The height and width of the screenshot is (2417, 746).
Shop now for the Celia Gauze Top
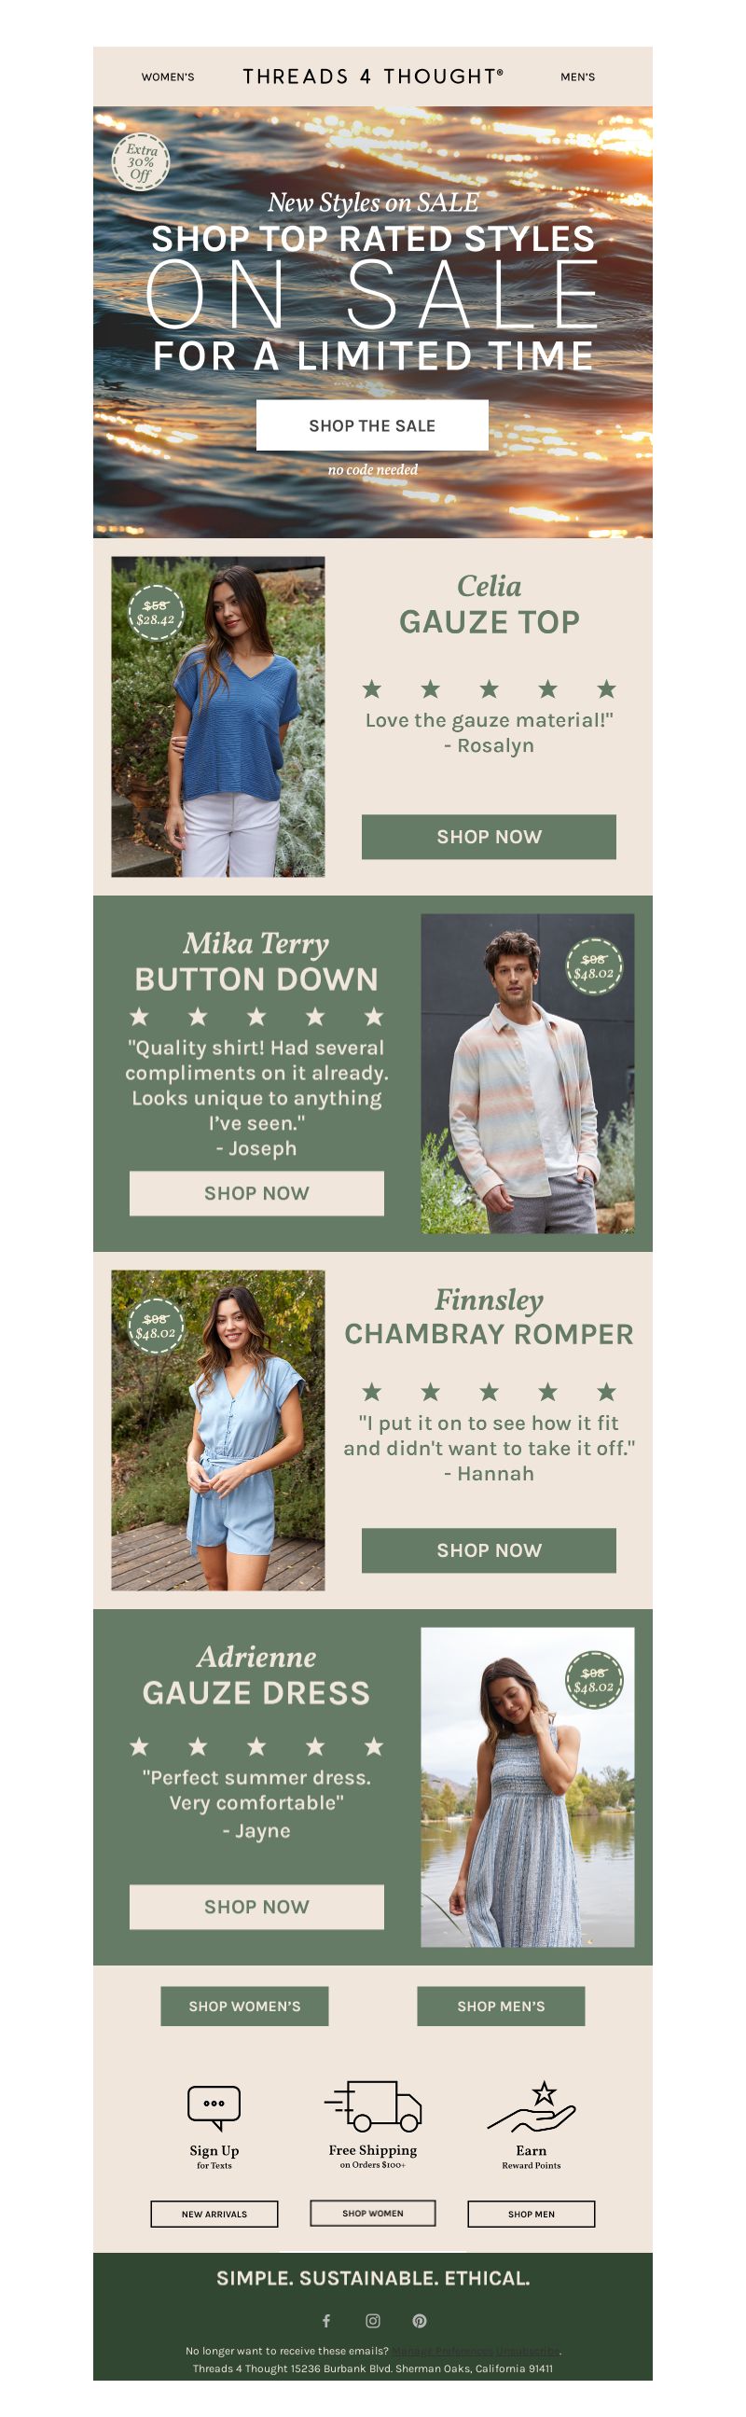(489, 836)
